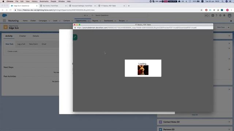Viewport: 234px width, 131px height.
Task: Open Home in the Salesforce nav bar
Action: tap(25, 21)
